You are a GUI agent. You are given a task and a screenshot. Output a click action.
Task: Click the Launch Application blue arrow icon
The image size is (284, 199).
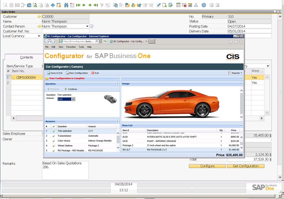click(x=53, y=5)
